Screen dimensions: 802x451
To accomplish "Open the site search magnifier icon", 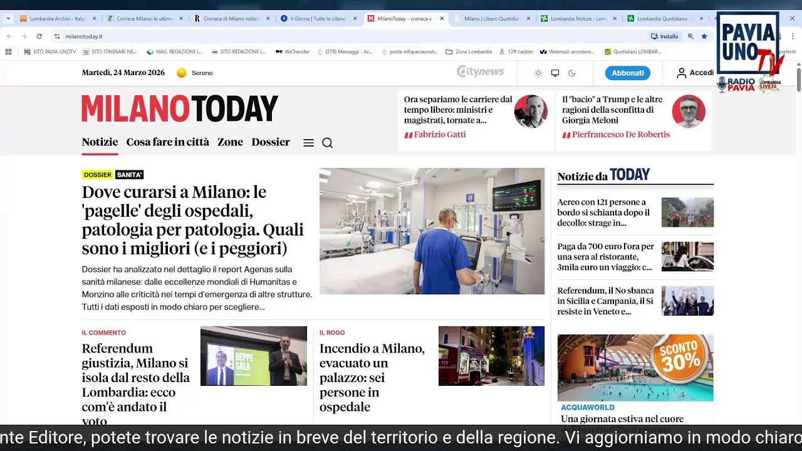I will (x=327, y=143).
